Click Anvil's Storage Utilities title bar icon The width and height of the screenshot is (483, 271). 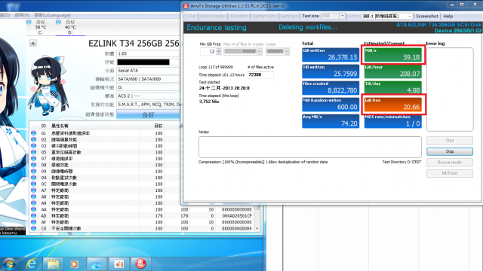(x=186, y=5)
